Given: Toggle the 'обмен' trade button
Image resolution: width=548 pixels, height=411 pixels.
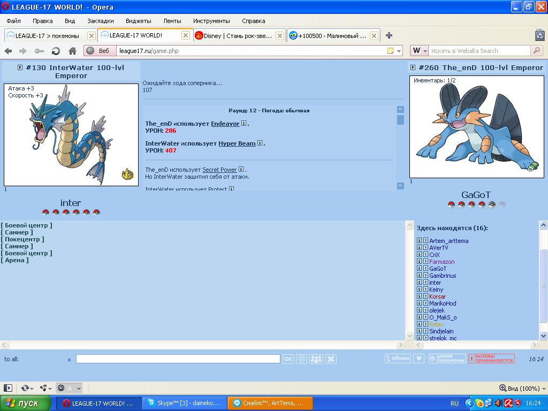Looking at the screenshot, I should tap(398, 358).
